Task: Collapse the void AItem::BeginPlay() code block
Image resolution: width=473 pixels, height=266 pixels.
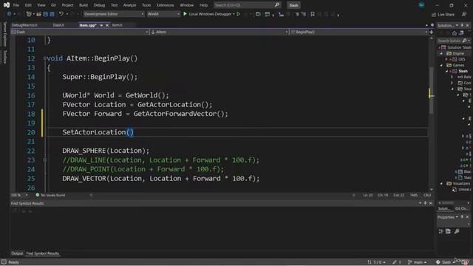Action: 44,58
